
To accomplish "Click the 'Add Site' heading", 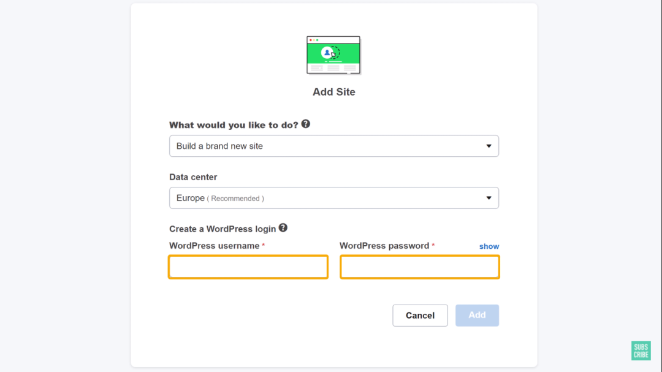I will coord(333,92).
